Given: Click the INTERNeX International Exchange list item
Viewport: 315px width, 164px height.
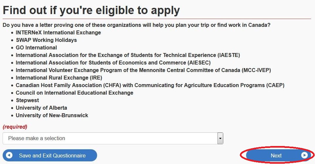Looking at the screenshot, I should point(58,32).
